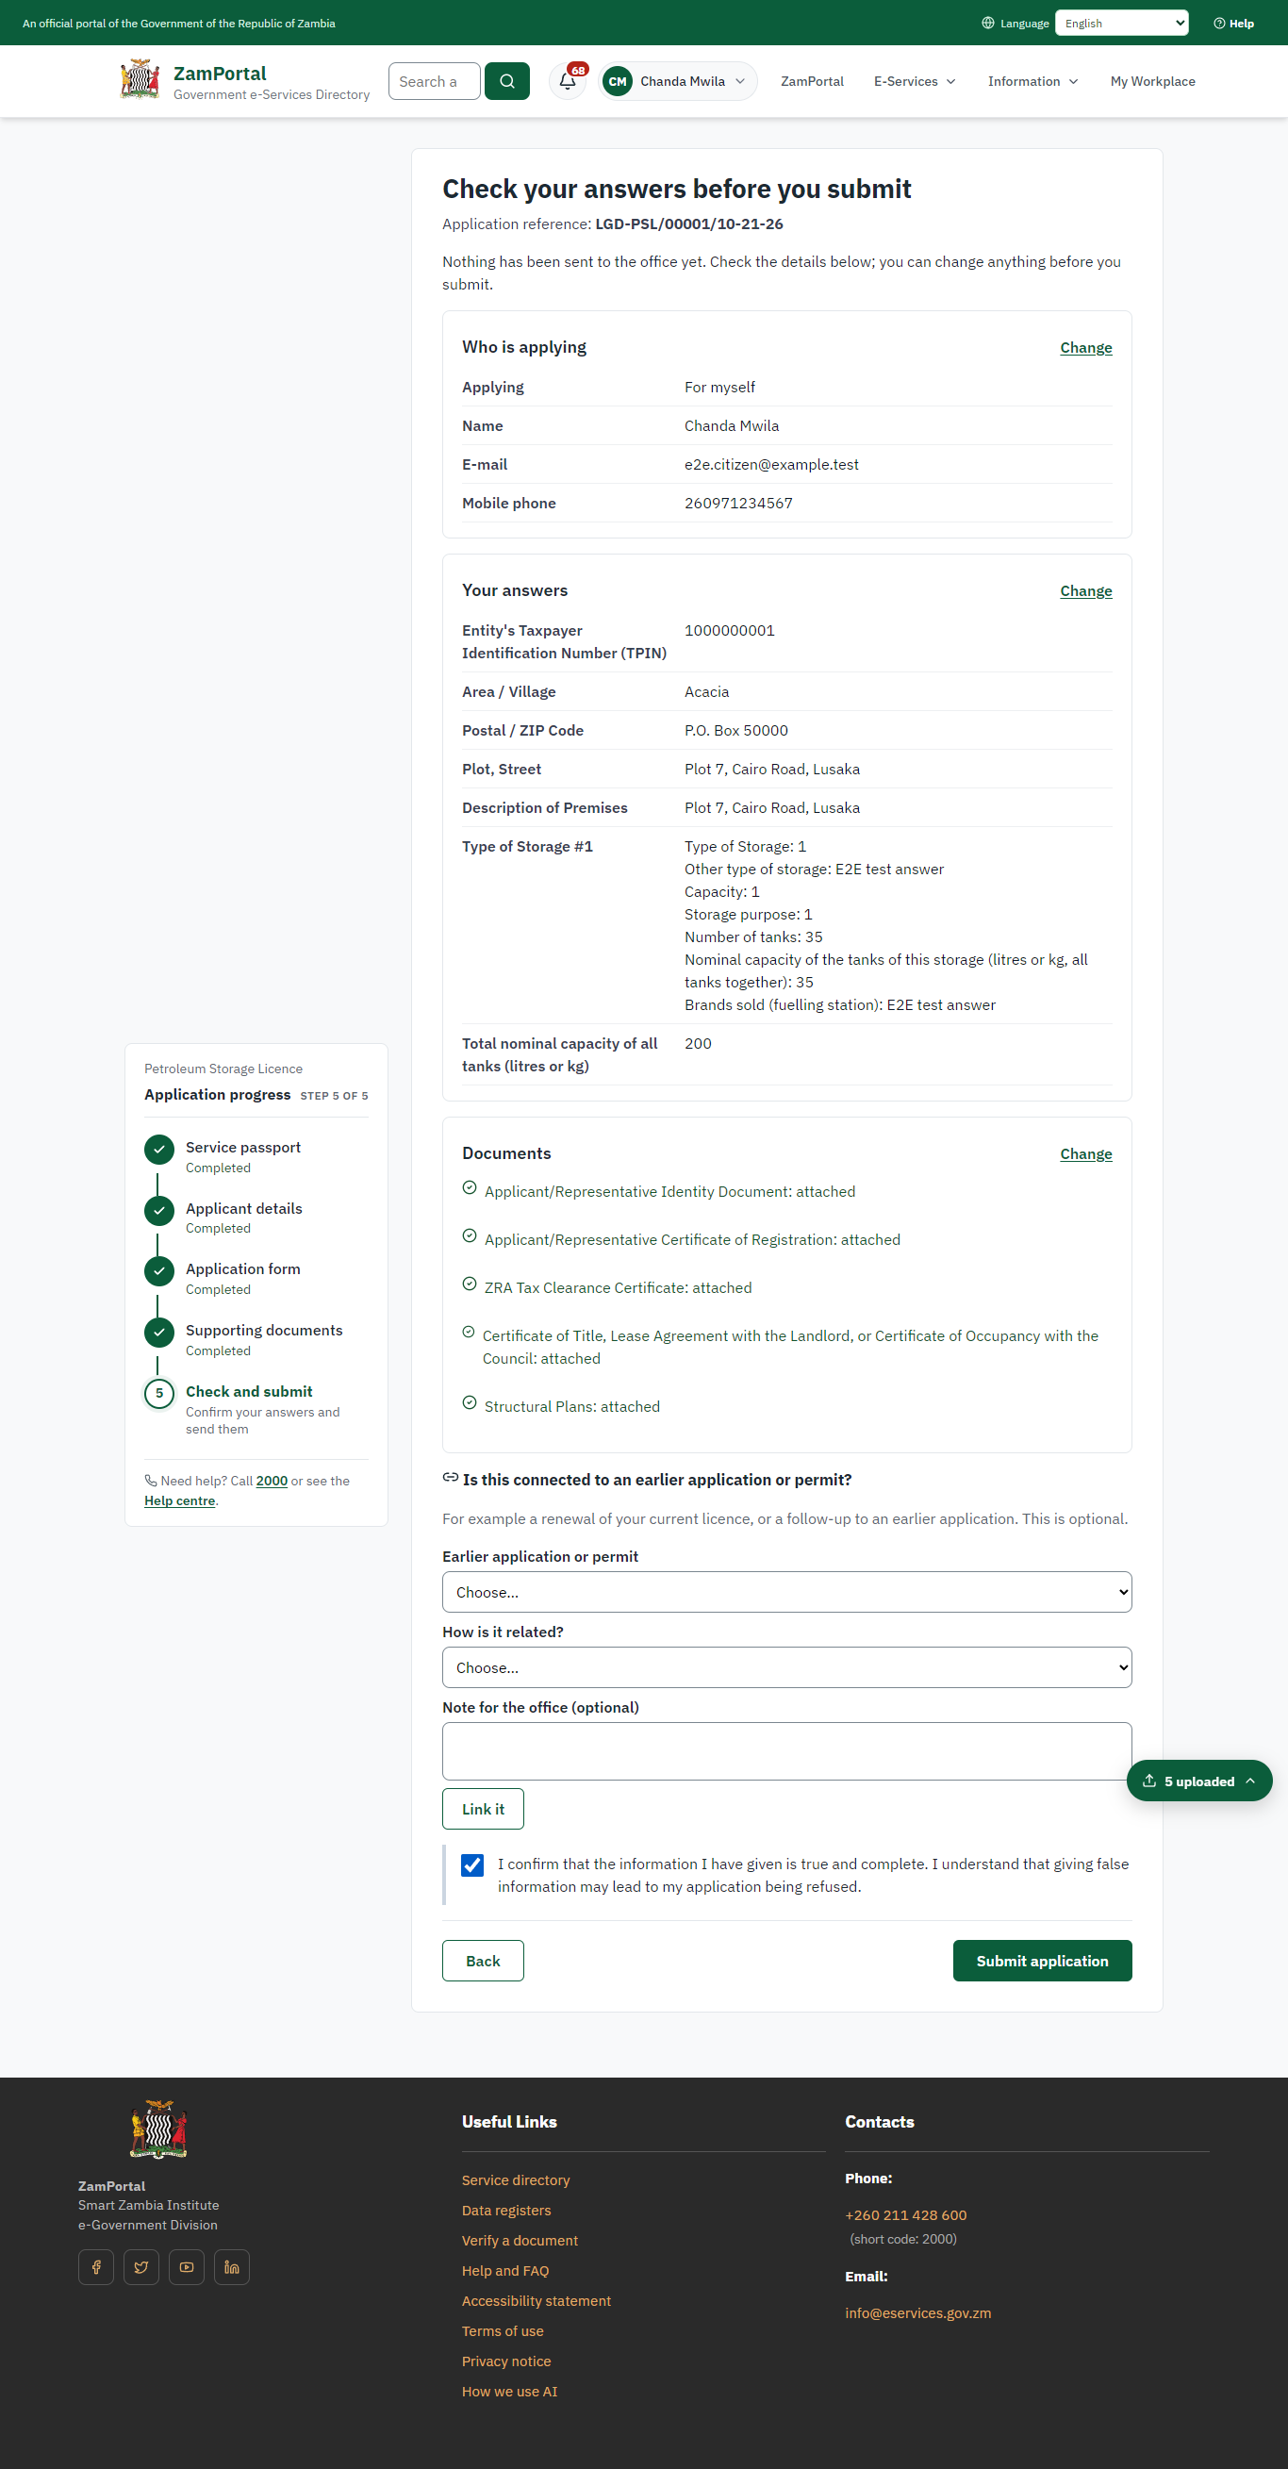Click the search magnifier button
The width and height of the screenshot is (1288, 2469).
pos(507,81)
